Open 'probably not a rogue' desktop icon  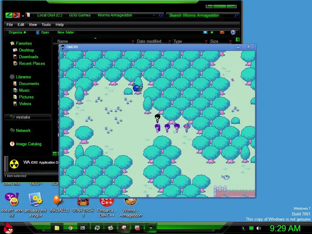pyautogui.click(x=35, y=205)
